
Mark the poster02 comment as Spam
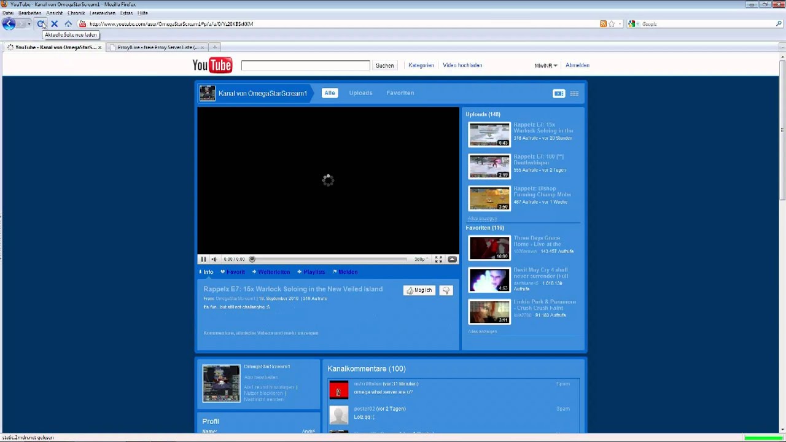click(x=563, y=409)
